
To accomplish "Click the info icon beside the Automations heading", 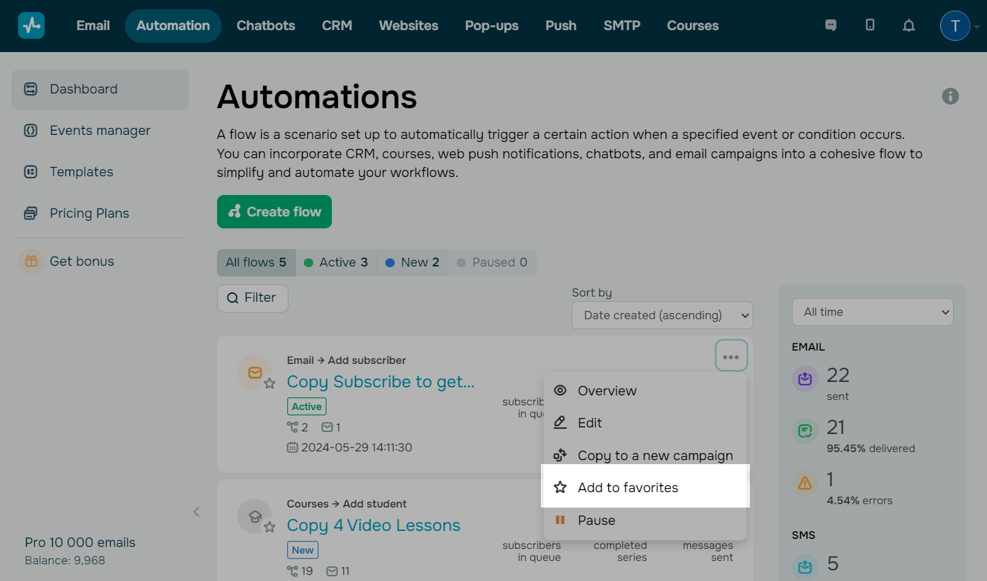I will pos(950,96).
